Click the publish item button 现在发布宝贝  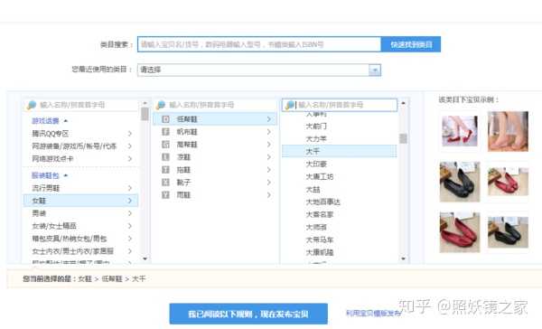click(x=248, y=315)
